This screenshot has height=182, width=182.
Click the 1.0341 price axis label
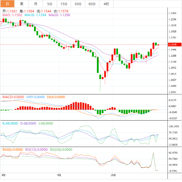tap(173, 92)
